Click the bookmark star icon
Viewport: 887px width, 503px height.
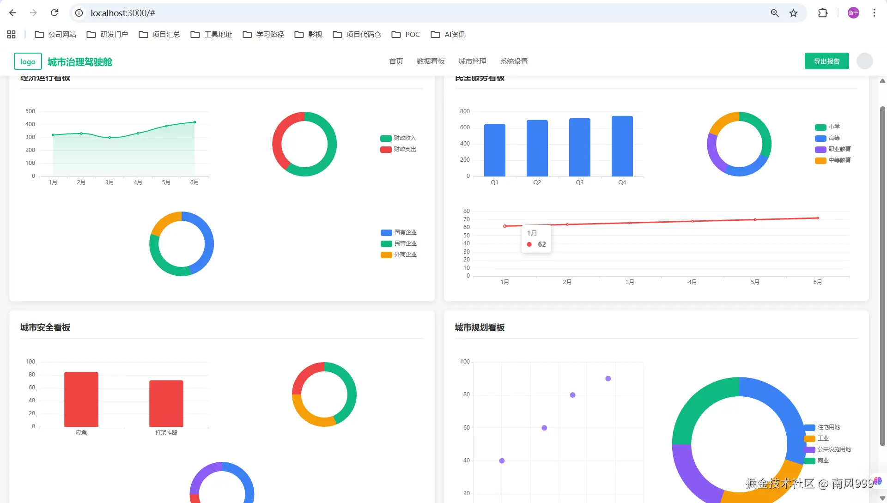793,13
